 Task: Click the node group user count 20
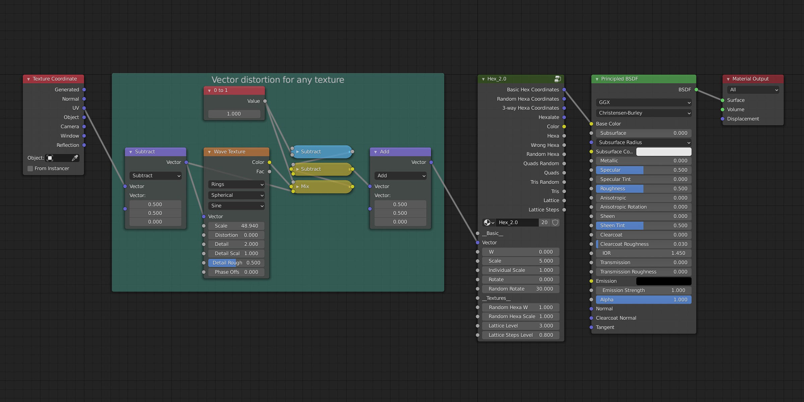click(544, 222)
